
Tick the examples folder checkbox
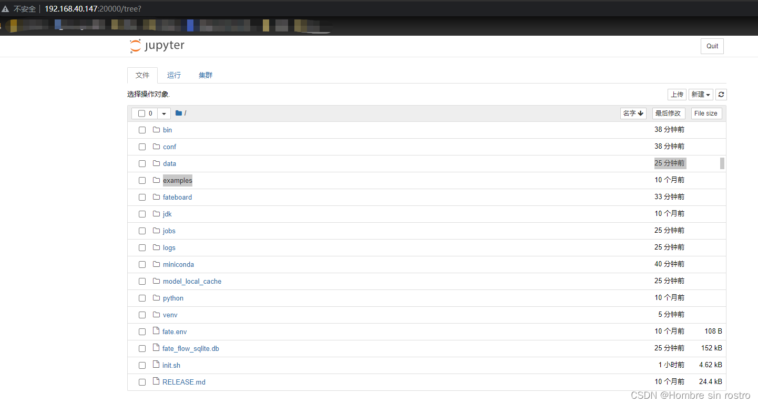[142, 181]
